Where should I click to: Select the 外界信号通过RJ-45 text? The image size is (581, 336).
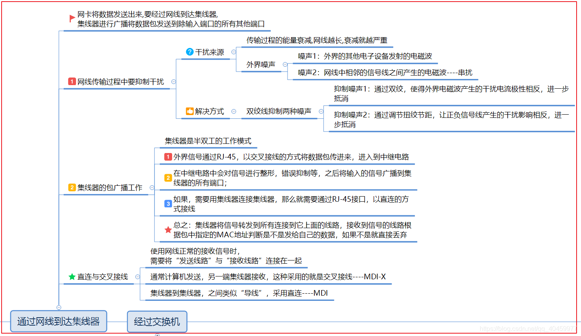pyautogui.click(x=291, y=157)
